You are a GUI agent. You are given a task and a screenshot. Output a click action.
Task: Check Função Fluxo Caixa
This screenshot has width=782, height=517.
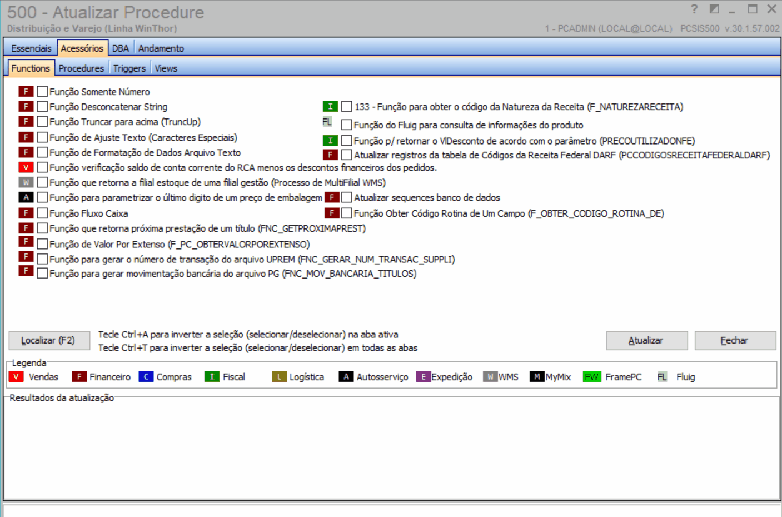pyautogui.click(x=42, y=213)
